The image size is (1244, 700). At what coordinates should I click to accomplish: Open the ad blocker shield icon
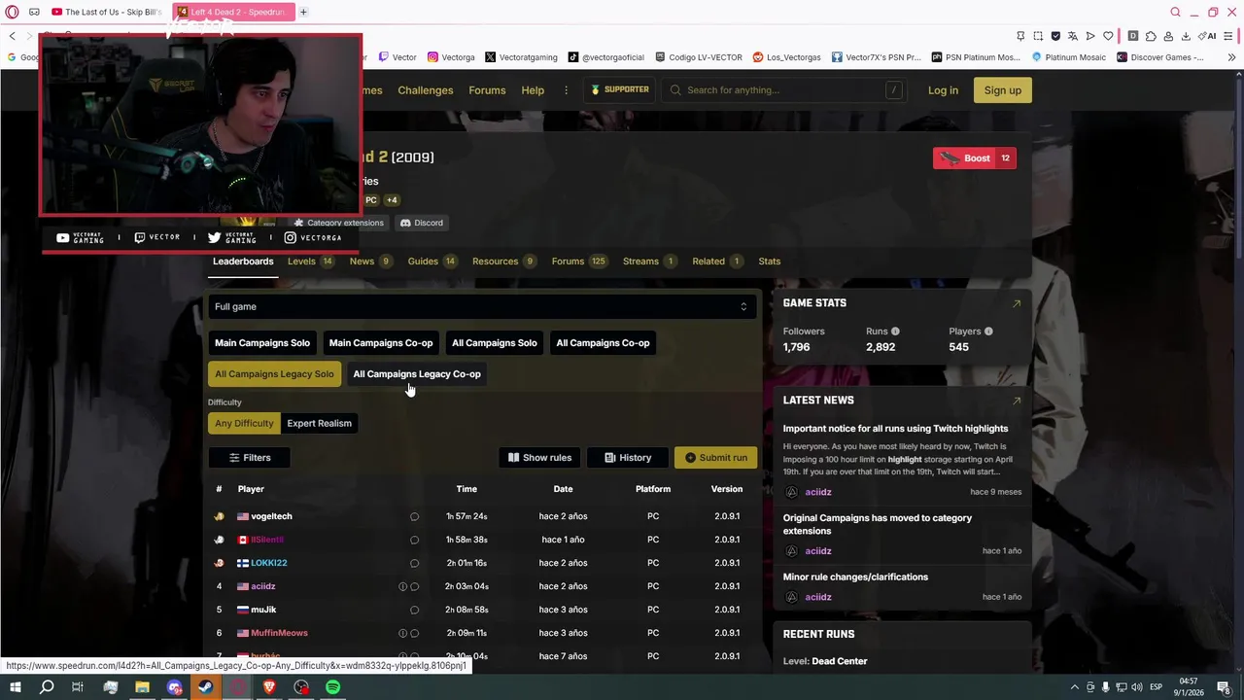click(x=1055, y=36)
